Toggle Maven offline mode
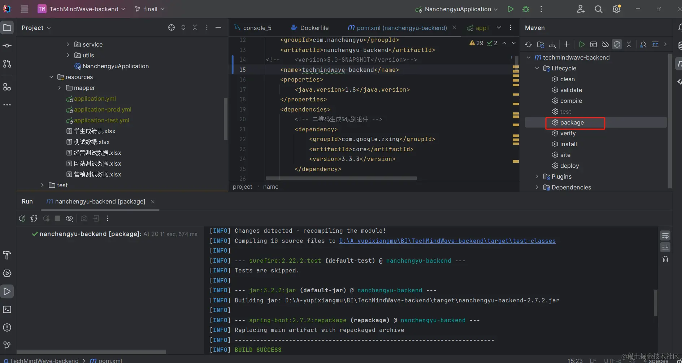 coord(605,44)
